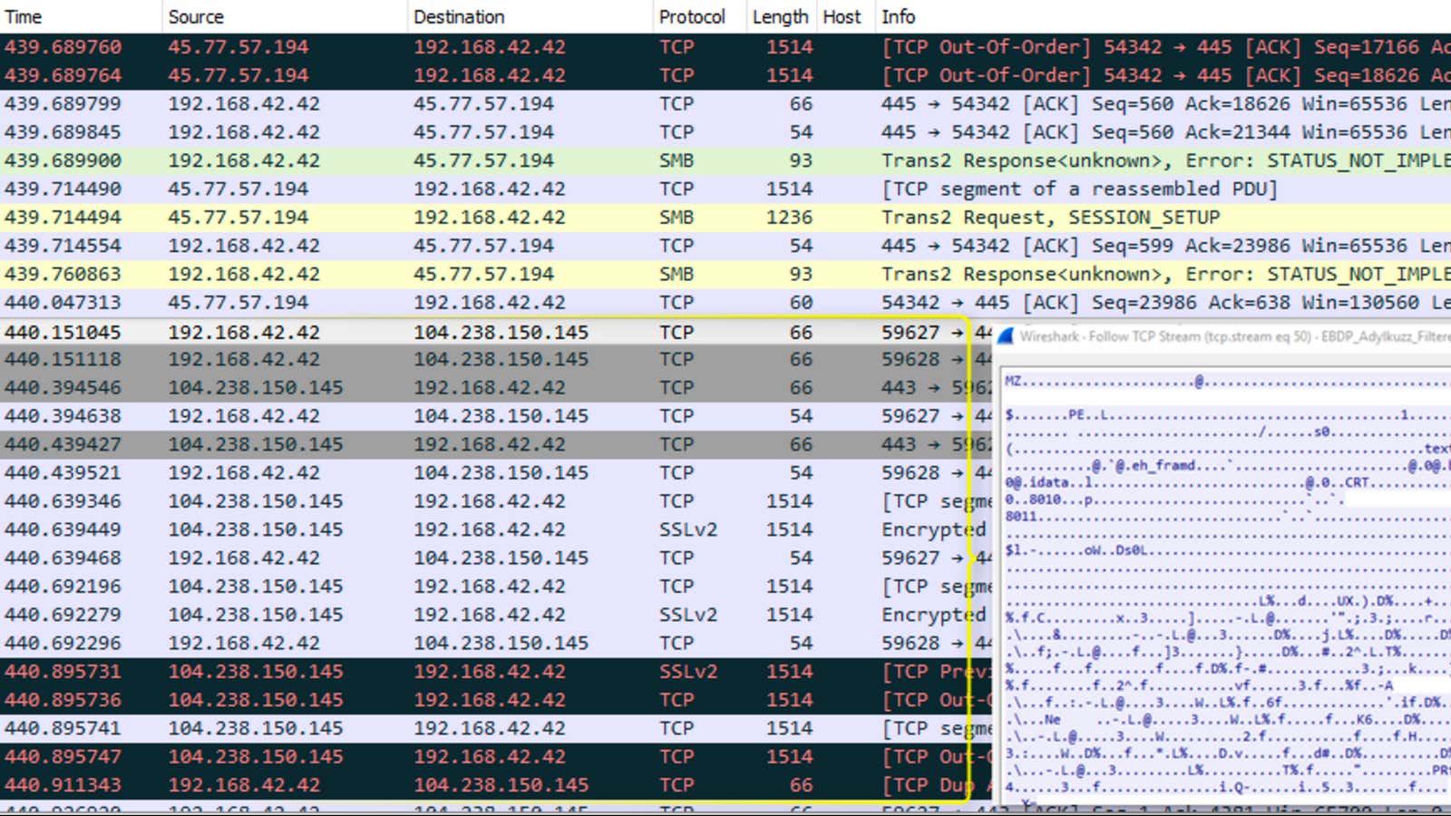This screenshot has height=816, width=1451.
Task: Select packet at time 439.689764
Action: coord(725,75)
